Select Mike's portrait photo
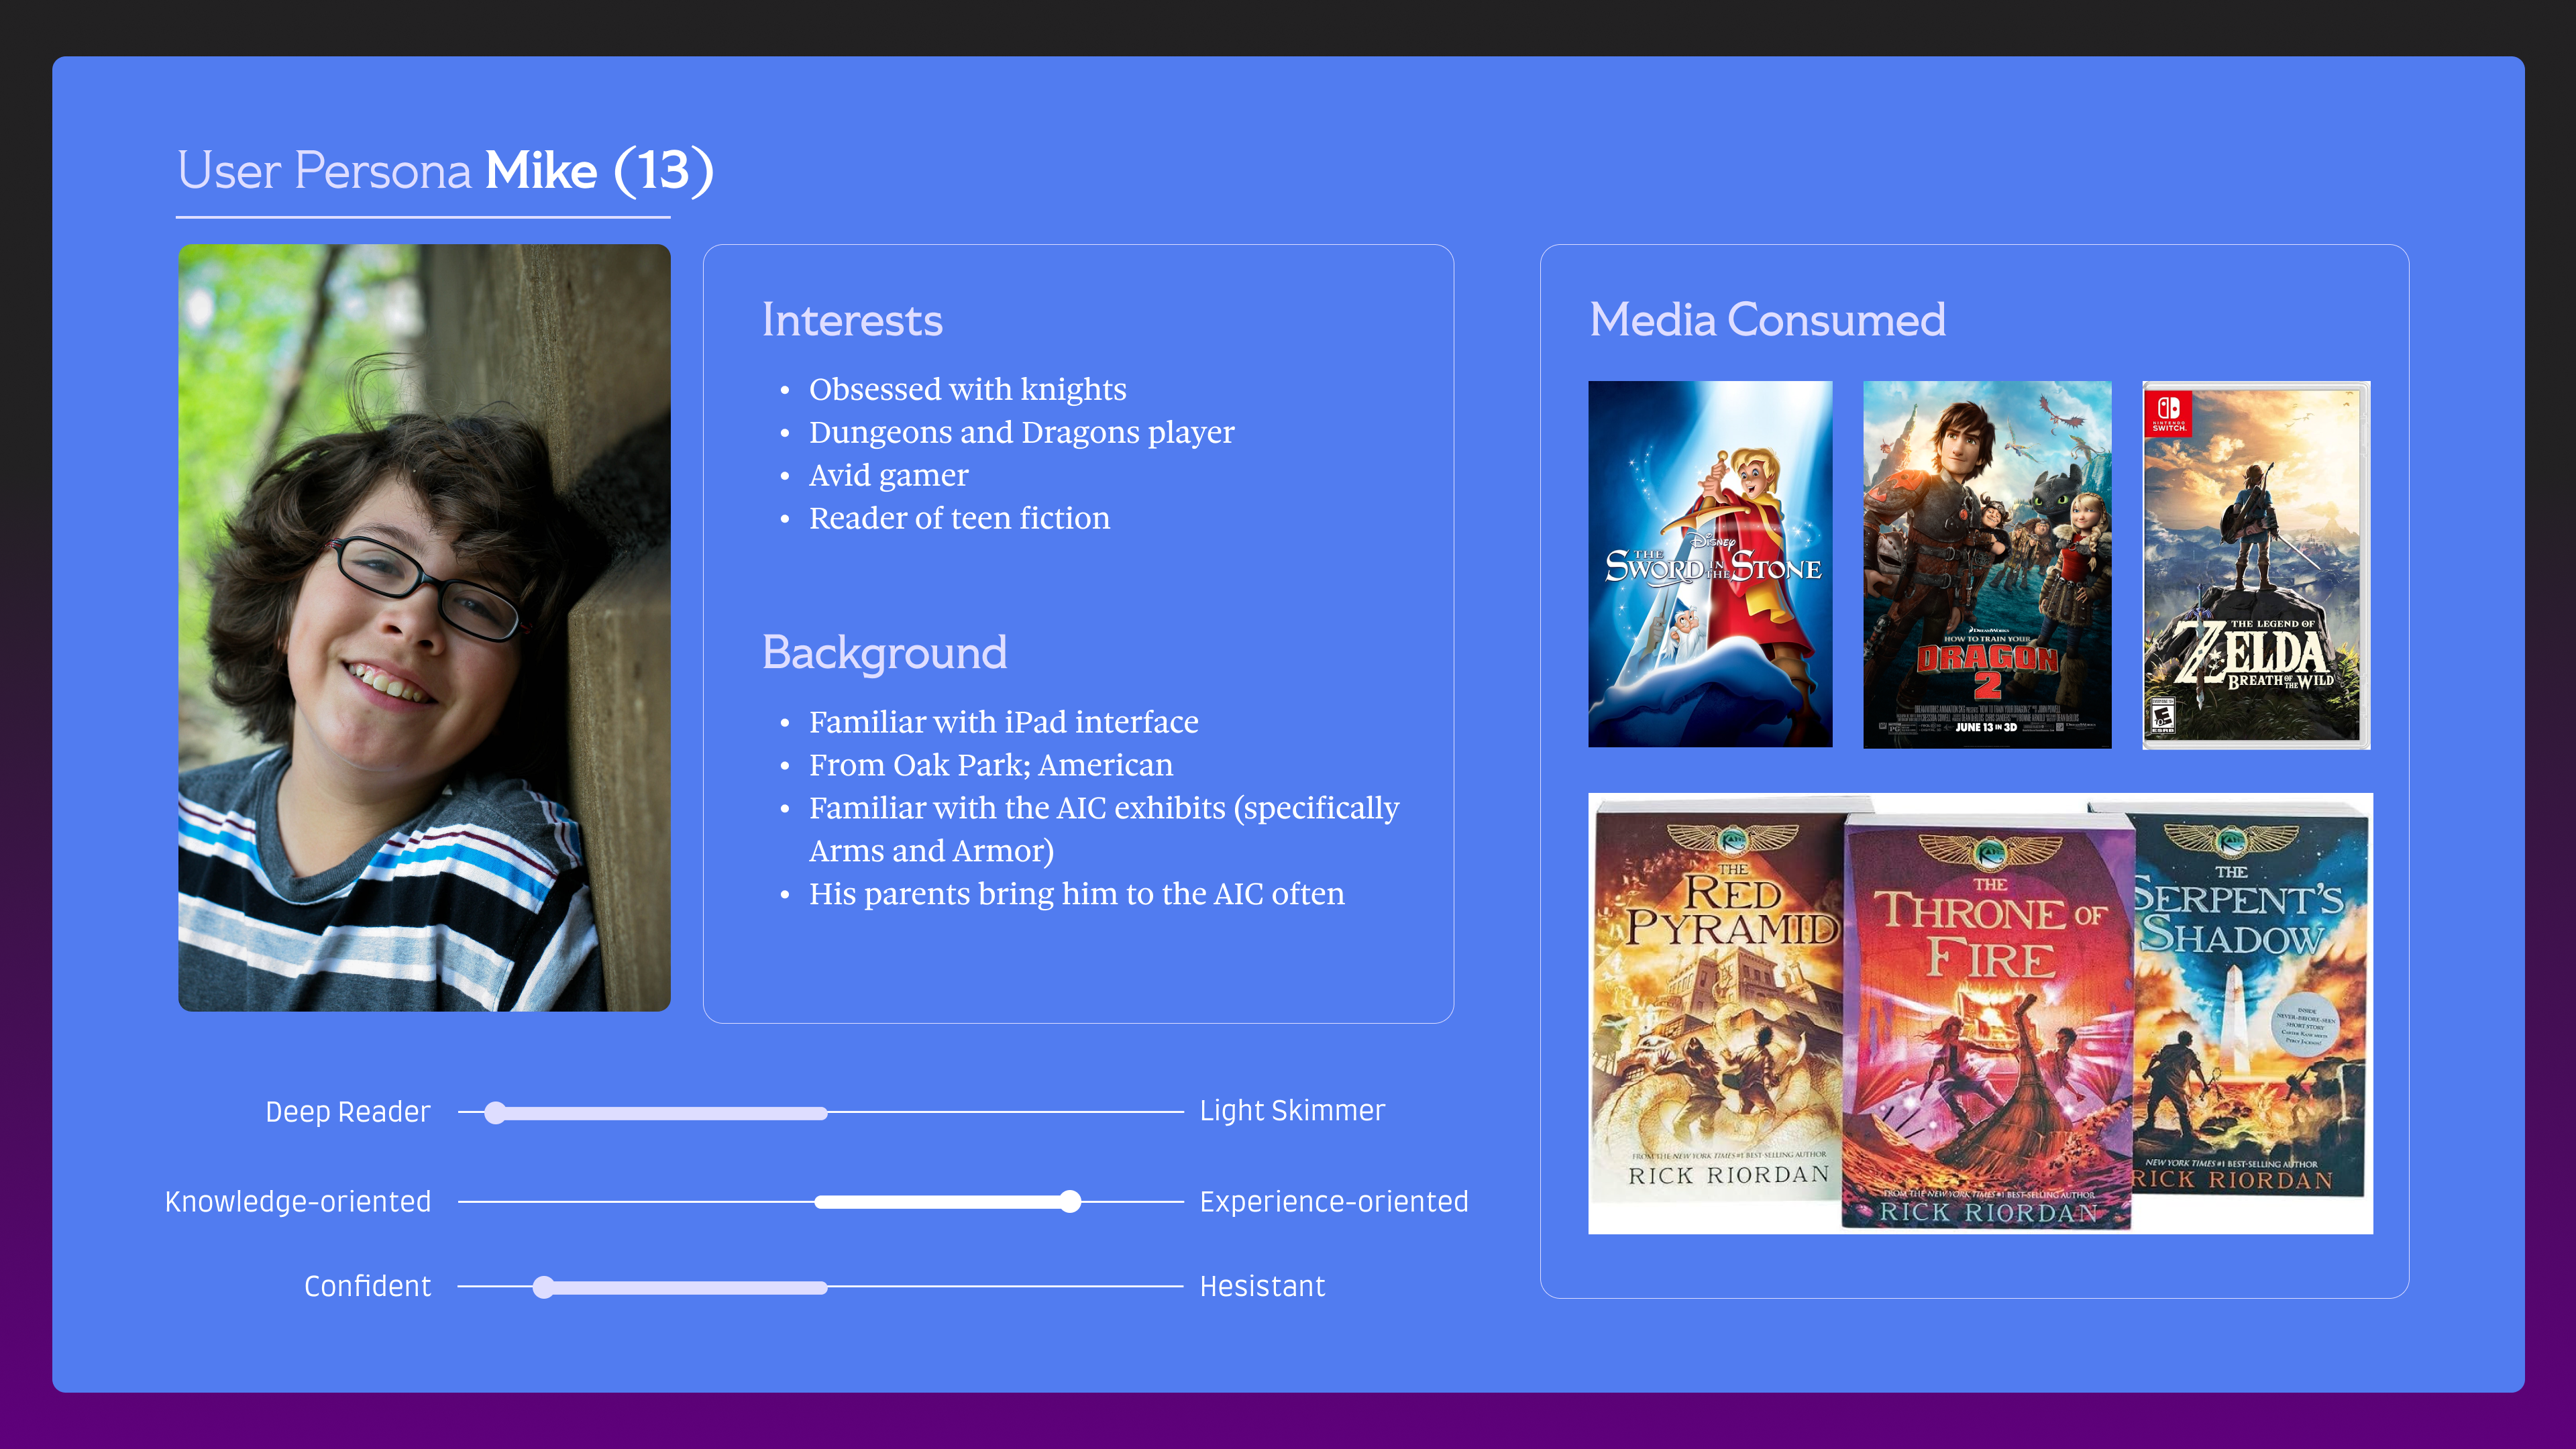 [424, 627]
